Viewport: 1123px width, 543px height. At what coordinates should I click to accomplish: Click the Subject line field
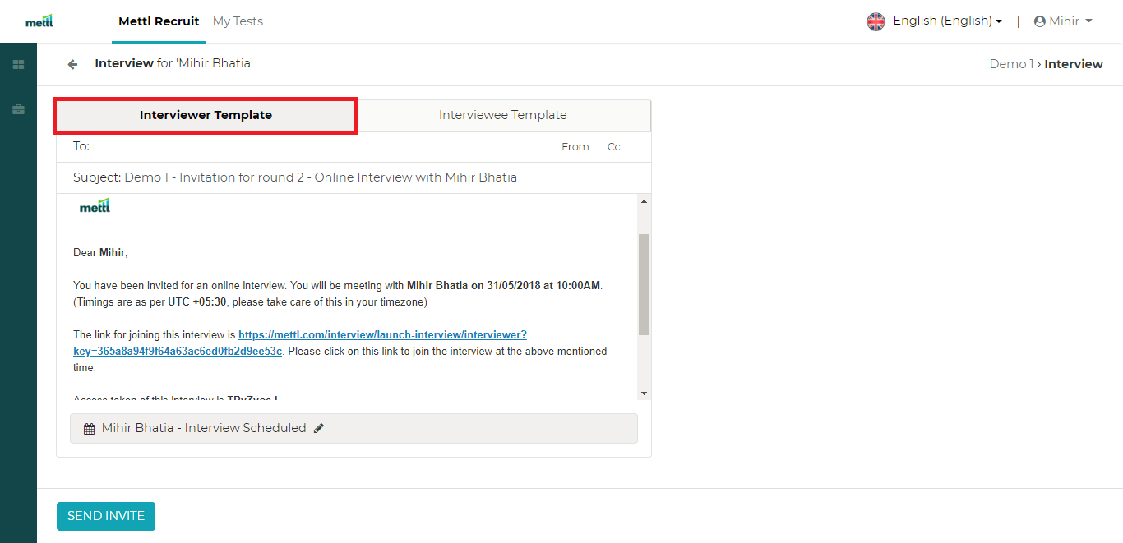354,177
